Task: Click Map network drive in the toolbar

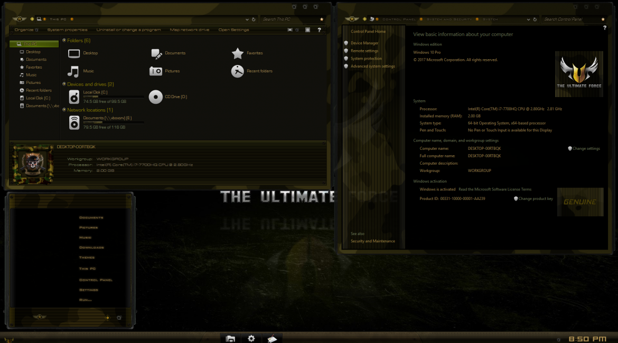Action: [x=190, y=30]
